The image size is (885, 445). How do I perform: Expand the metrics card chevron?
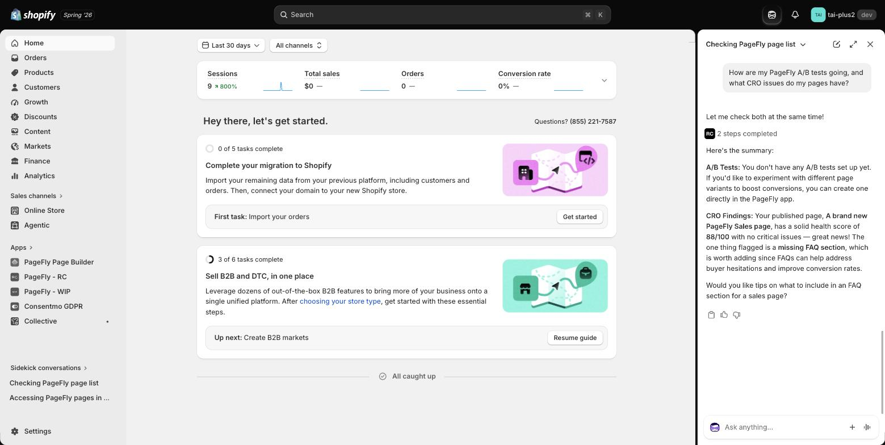(x=604, y=81)
